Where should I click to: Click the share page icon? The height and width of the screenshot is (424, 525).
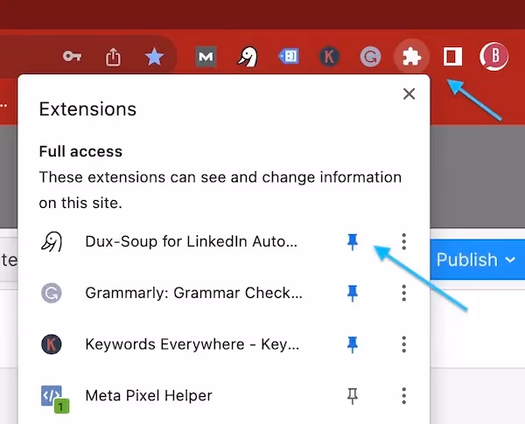click(113, 57)
